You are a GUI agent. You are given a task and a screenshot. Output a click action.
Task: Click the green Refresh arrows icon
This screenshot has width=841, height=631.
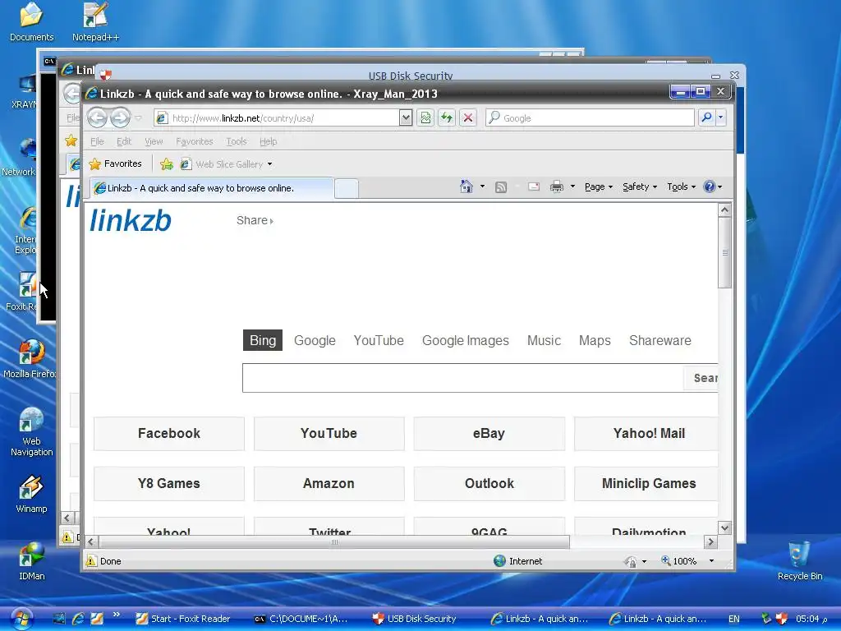pos(447,117)
